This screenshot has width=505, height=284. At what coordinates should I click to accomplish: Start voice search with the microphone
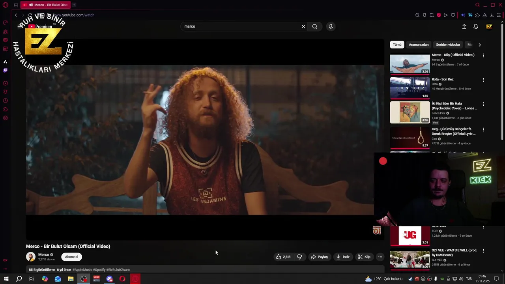(x=331, y=26)
